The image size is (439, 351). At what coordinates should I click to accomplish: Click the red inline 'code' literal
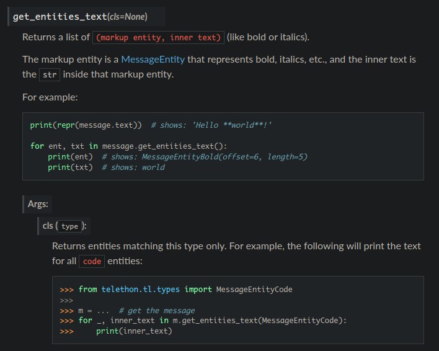coord(92,262)
